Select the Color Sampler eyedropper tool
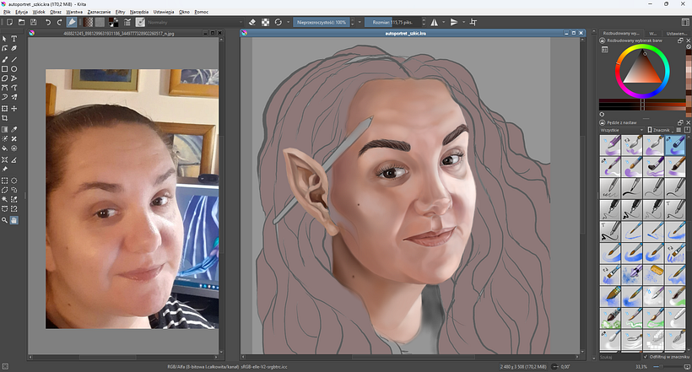692x372 pixels. click(x=14, y=129)
